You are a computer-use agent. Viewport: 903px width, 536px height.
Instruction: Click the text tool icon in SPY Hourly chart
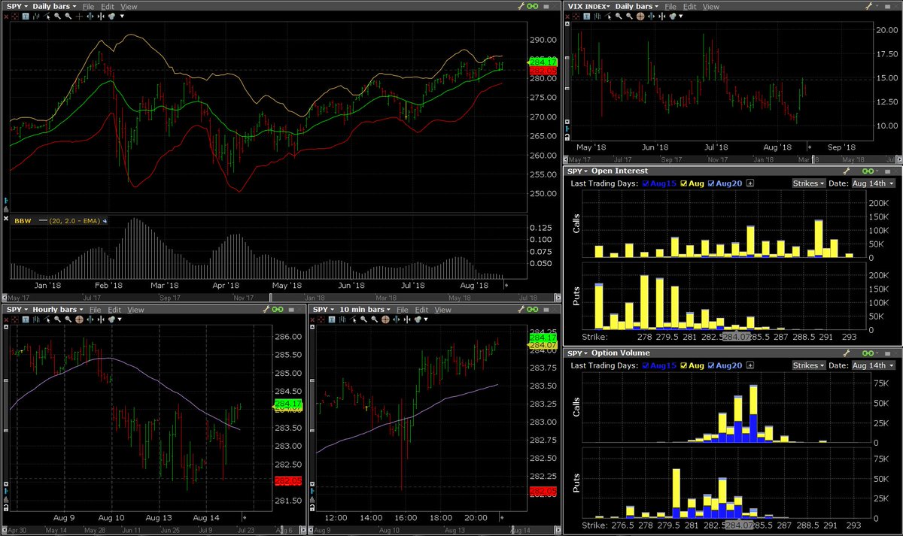click(26, 319)
